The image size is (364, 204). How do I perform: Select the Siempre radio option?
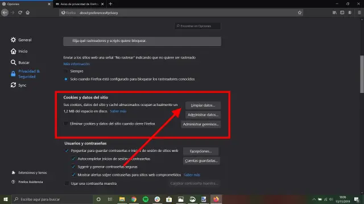tap(66, 71)
